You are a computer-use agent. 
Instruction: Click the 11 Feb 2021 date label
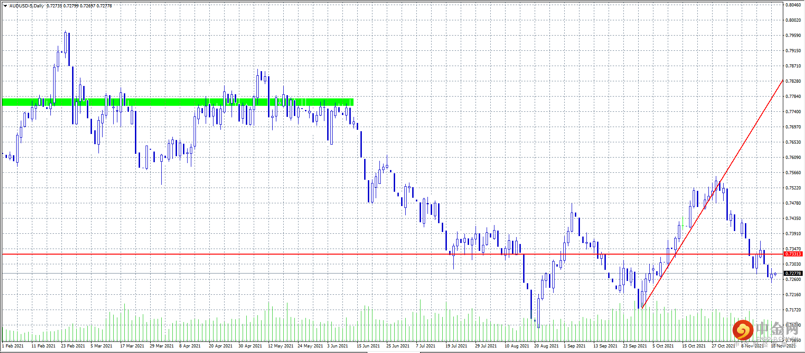[43, 346]
